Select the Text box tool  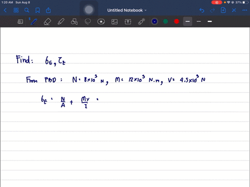128,22
